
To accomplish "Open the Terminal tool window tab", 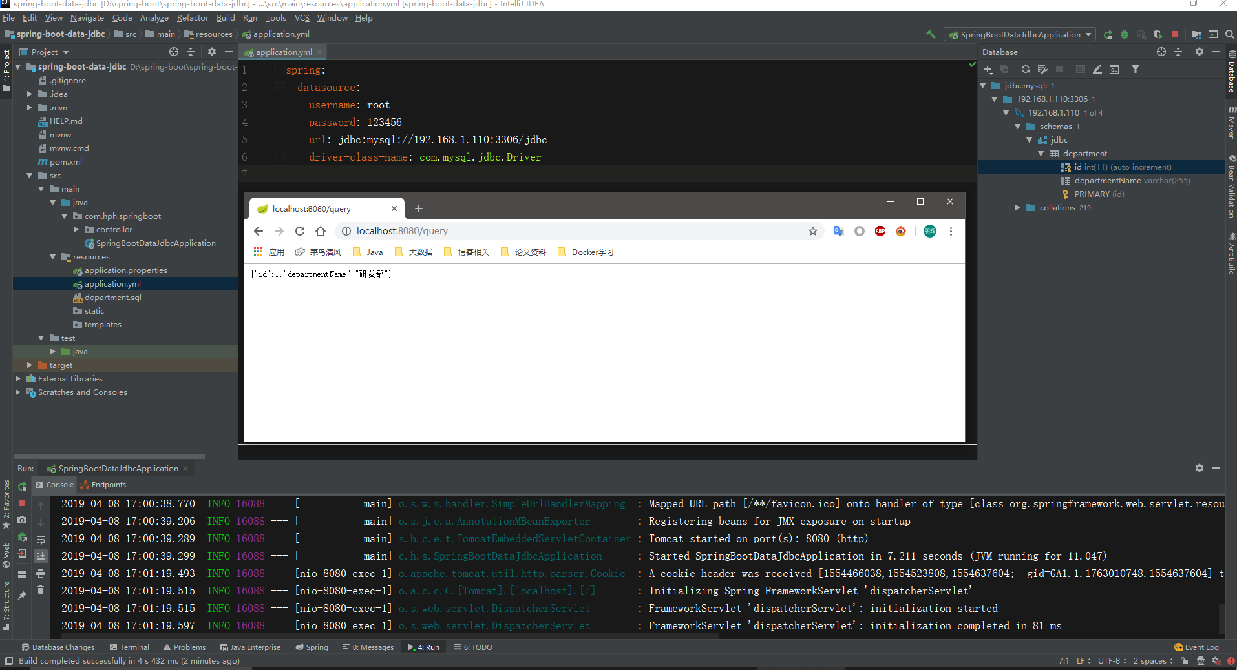I will pyautogui.click(x=129, y=647).
